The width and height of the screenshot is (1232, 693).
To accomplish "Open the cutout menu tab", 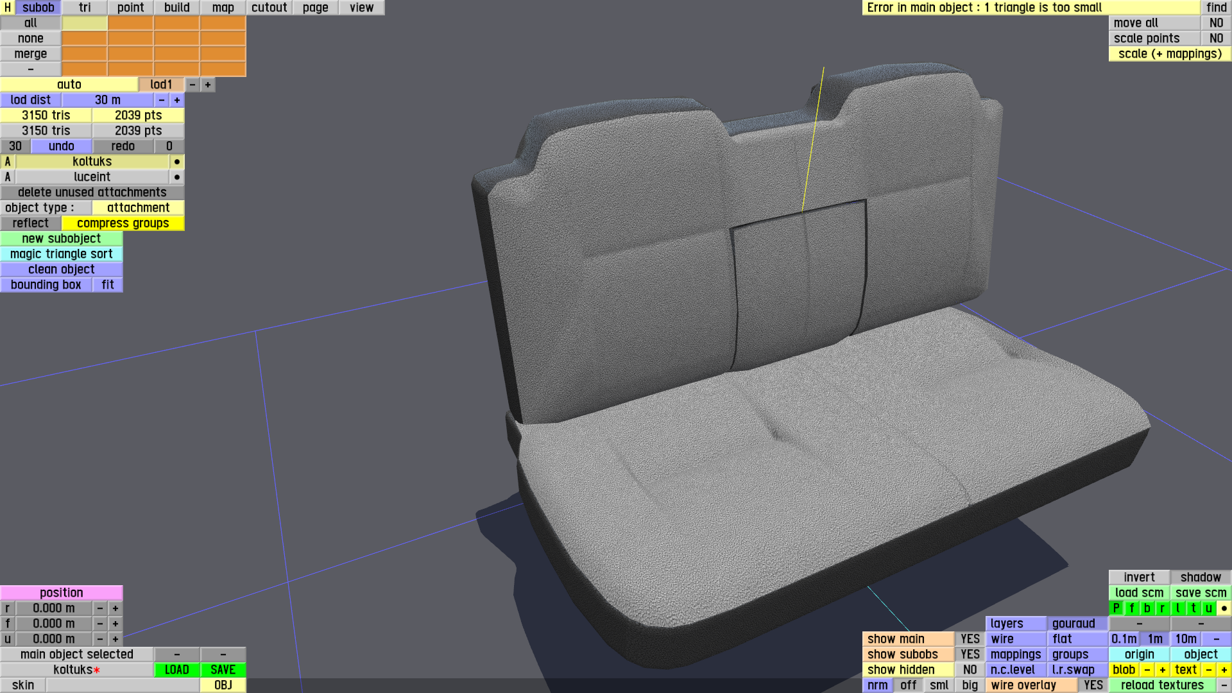I will (x=269, y=8).
